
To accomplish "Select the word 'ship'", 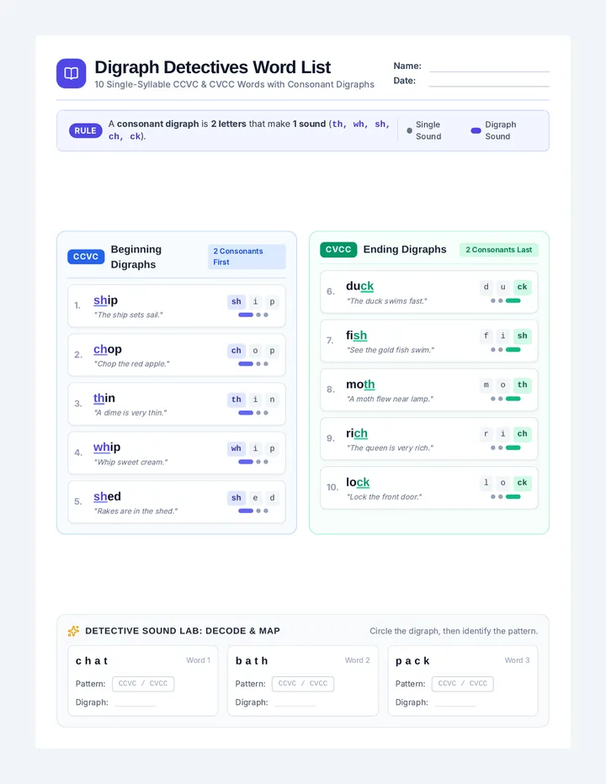I will (105, 300).
